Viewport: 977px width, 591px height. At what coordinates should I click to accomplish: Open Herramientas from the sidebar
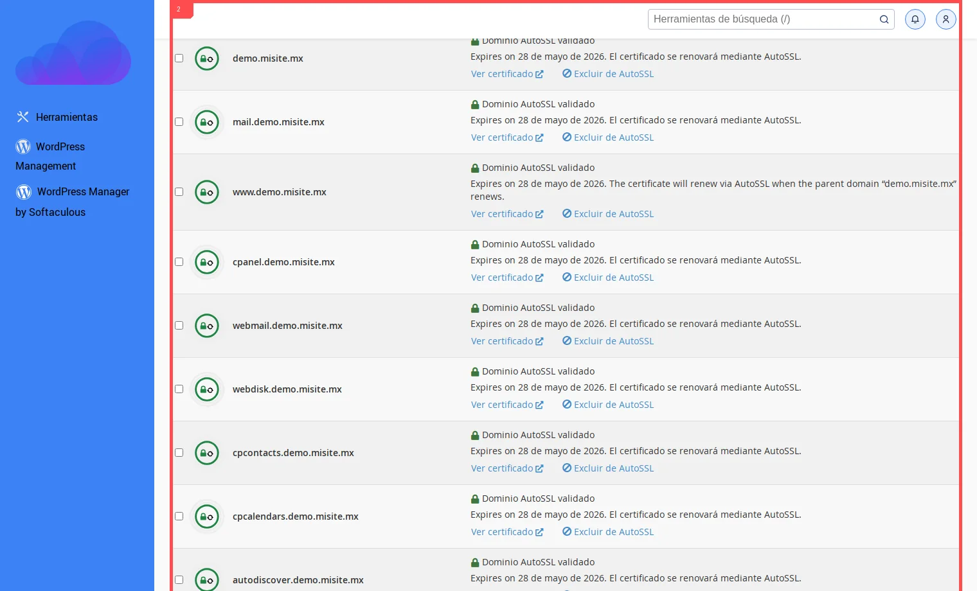coord(67,117)
